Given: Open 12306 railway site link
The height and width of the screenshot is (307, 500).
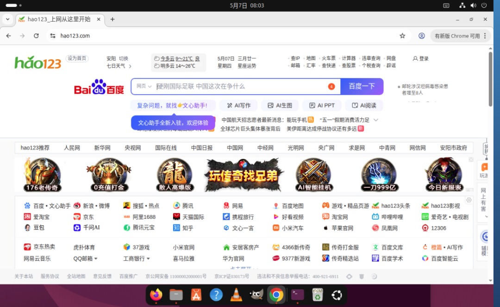Looking at the screenshot, I should pos(434,228).
